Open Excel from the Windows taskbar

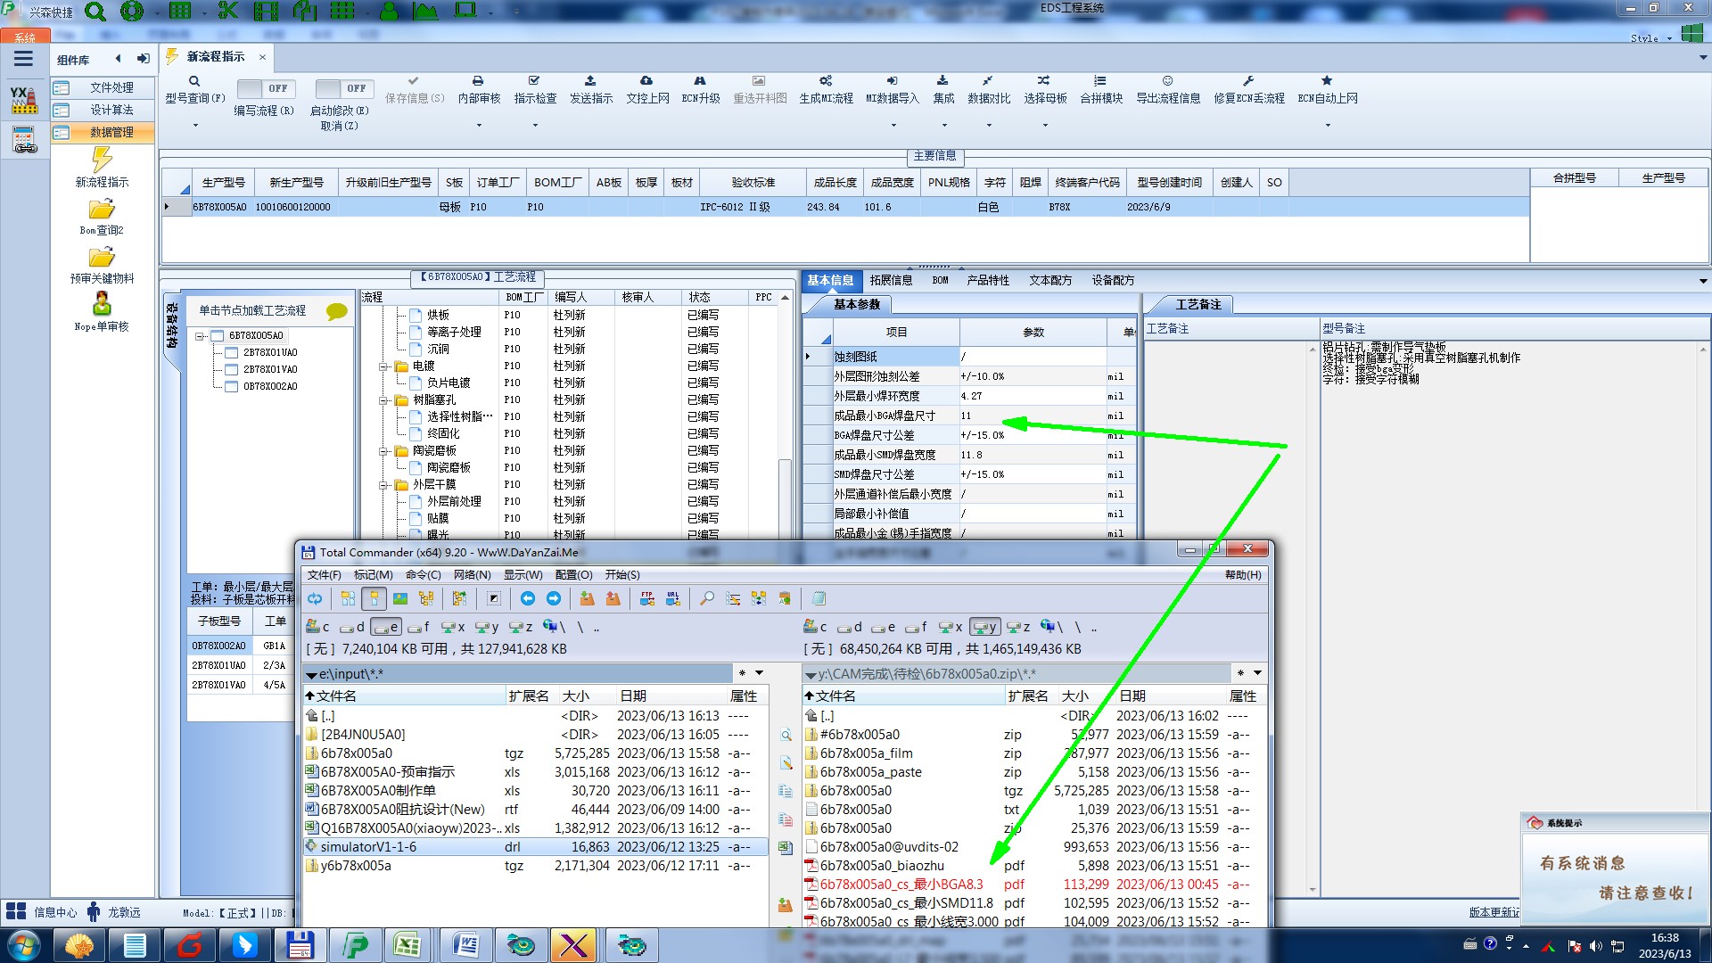coord(407,944)
